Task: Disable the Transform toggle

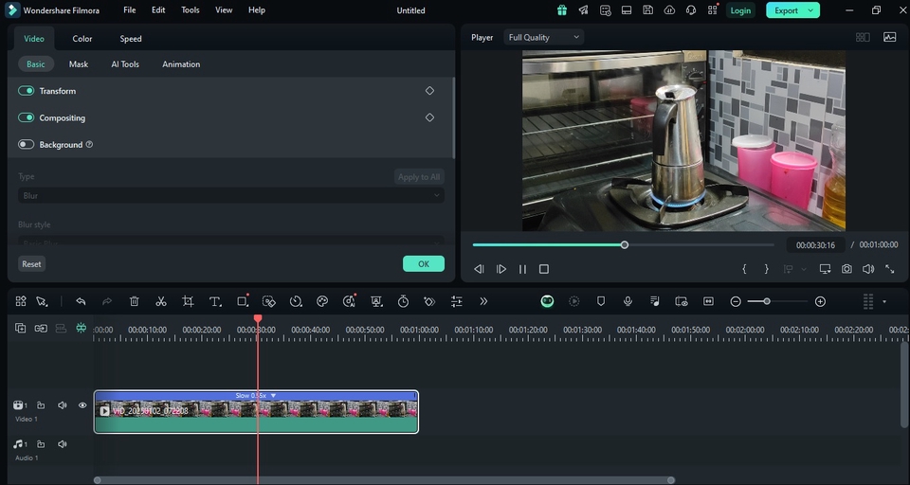Action: (27, 91)
